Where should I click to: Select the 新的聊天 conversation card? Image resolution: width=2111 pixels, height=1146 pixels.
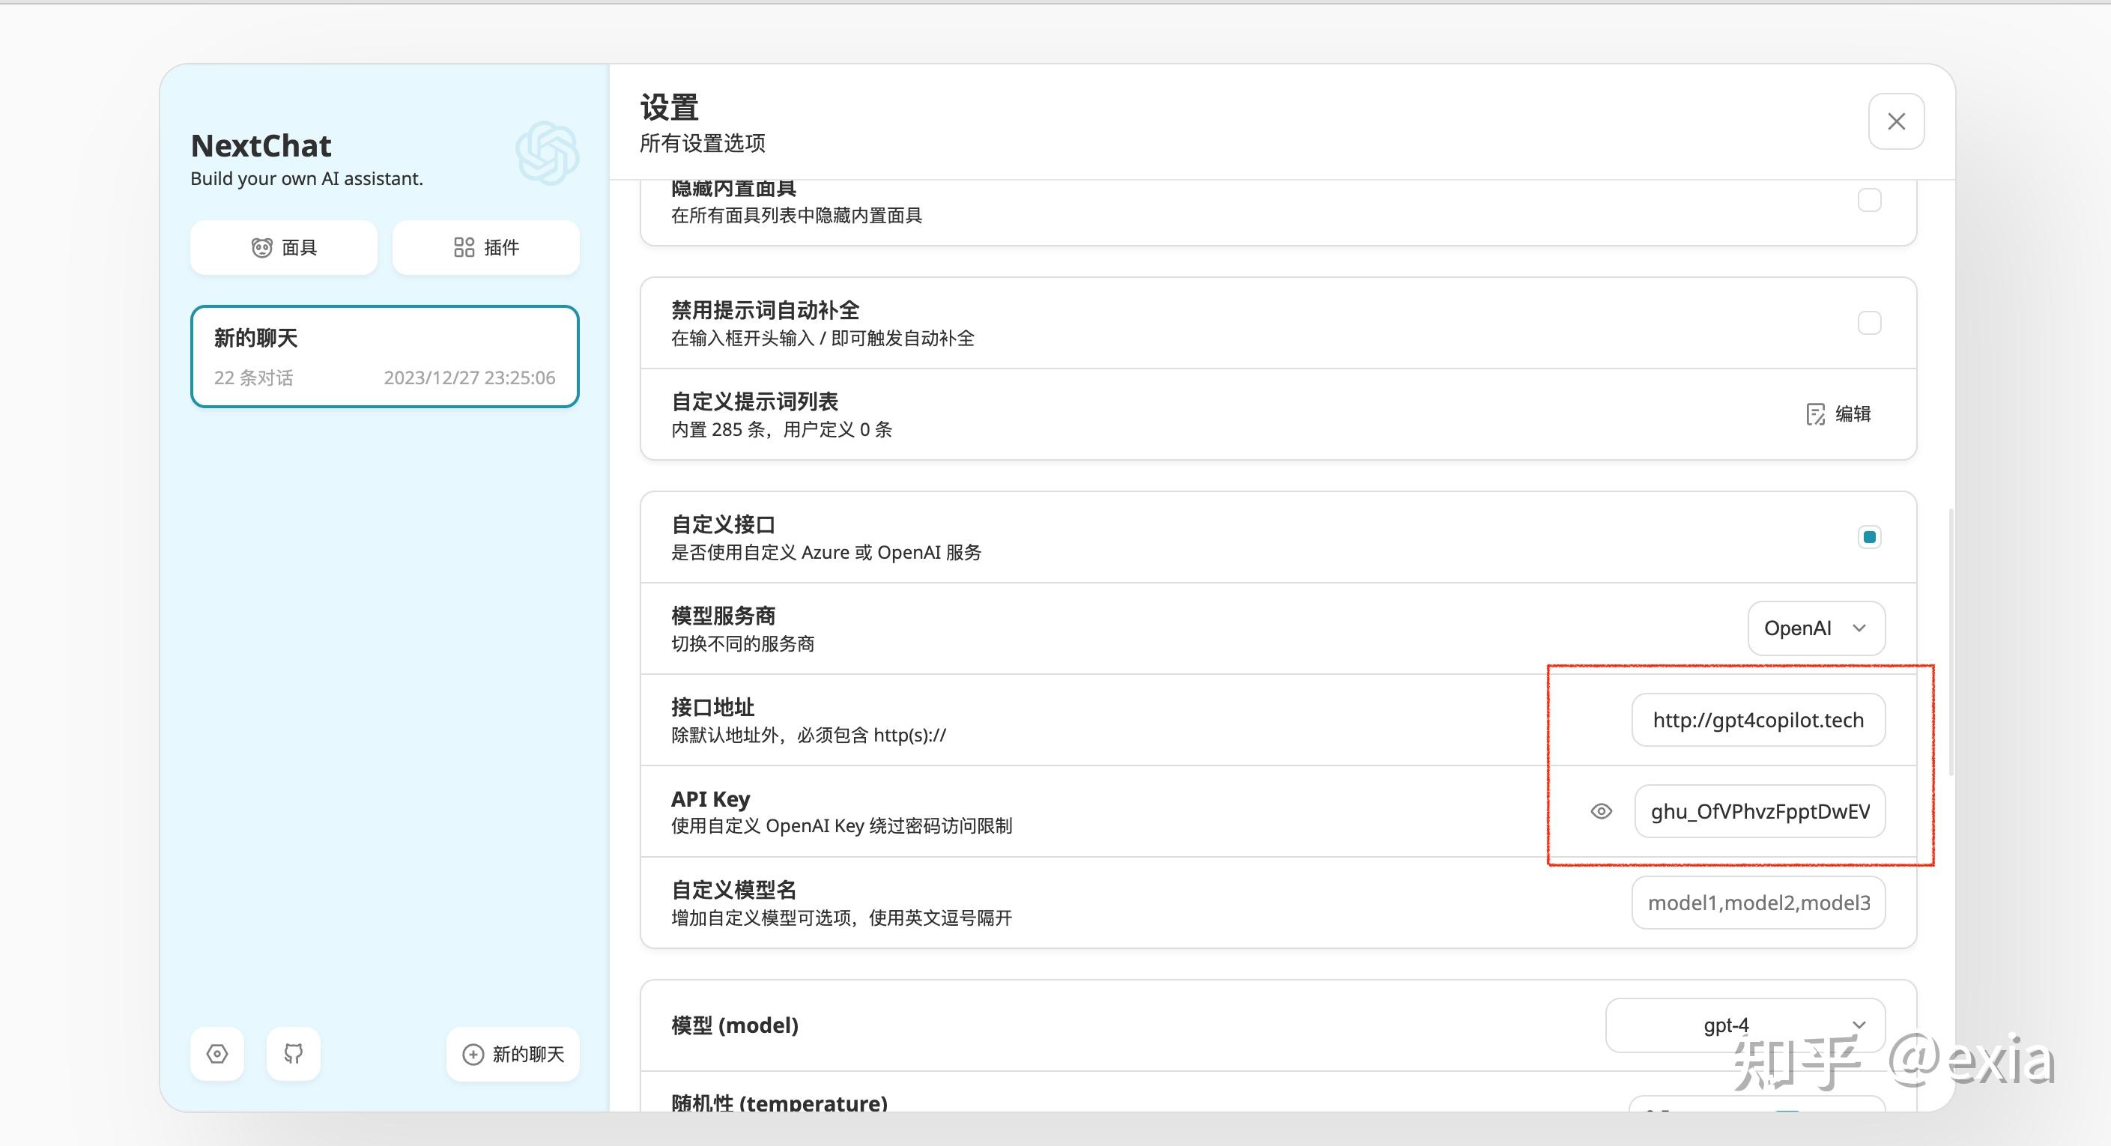pyautogui.click(x=384, y=357)
